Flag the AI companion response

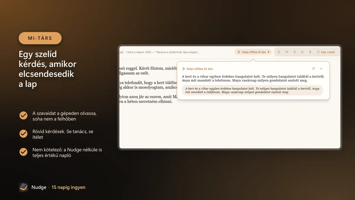[314, 69]
